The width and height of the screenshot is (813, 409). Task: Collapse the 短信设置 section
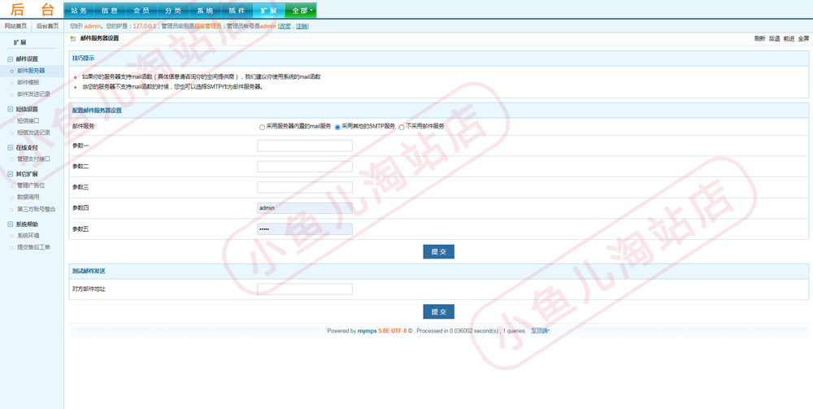[x=11, y=110]
